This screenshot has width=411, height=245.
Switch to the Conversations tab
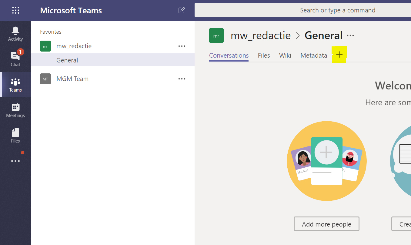point(229,55)
